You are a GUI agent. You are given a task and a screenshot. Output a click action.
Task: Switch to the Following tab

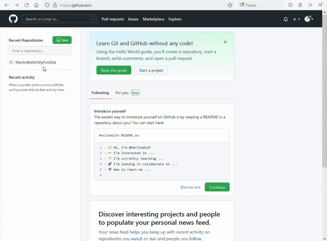pyautogui.click(x=100, y=93)
